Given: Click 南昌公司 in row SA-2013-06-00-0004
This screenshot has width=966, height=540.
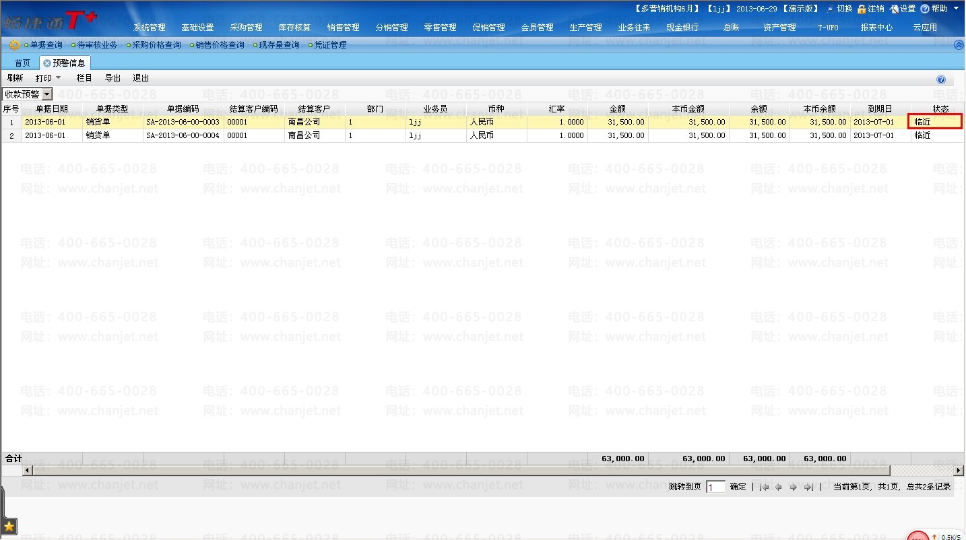Looking at the screenshot, I should pyautogui.click(x=304, y=135).
